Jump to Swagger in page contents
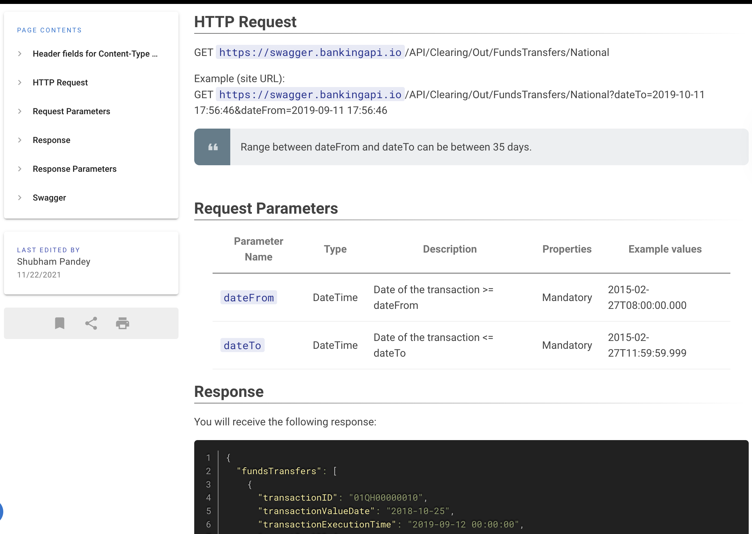752x534 pixels. [49, 198]
